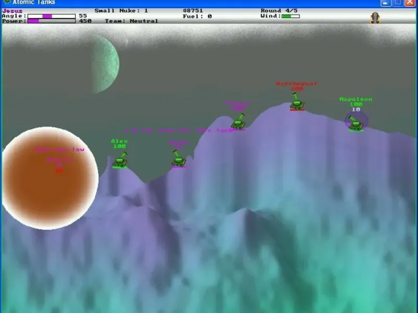Minimize the Atomic Tanks window
The width and height of the screenshot is (418, 313).
pos(385,3)
